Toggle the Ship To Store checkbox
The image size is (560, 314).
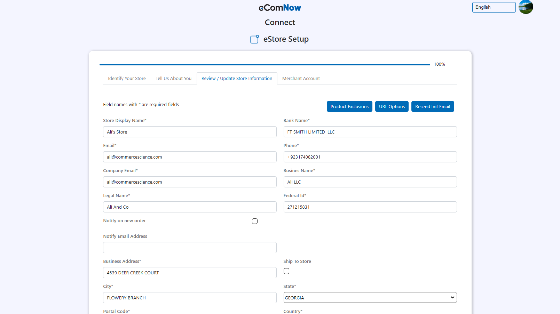pos(286,271)
